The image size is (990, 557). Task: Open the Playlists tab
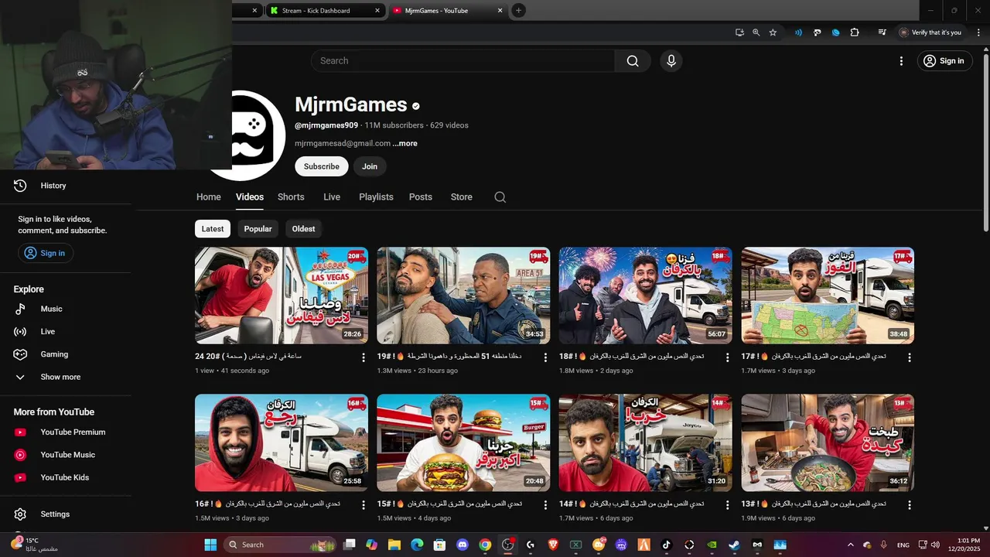(x=376, y=197)
